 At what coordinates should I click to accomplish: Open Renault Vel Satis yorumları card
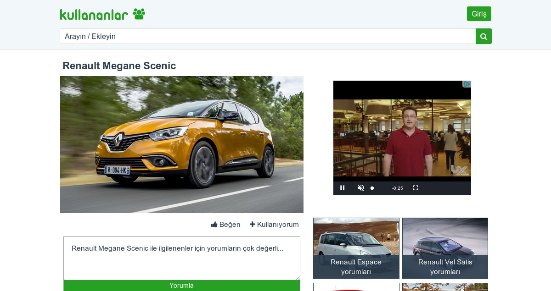[x=445, y=248]
